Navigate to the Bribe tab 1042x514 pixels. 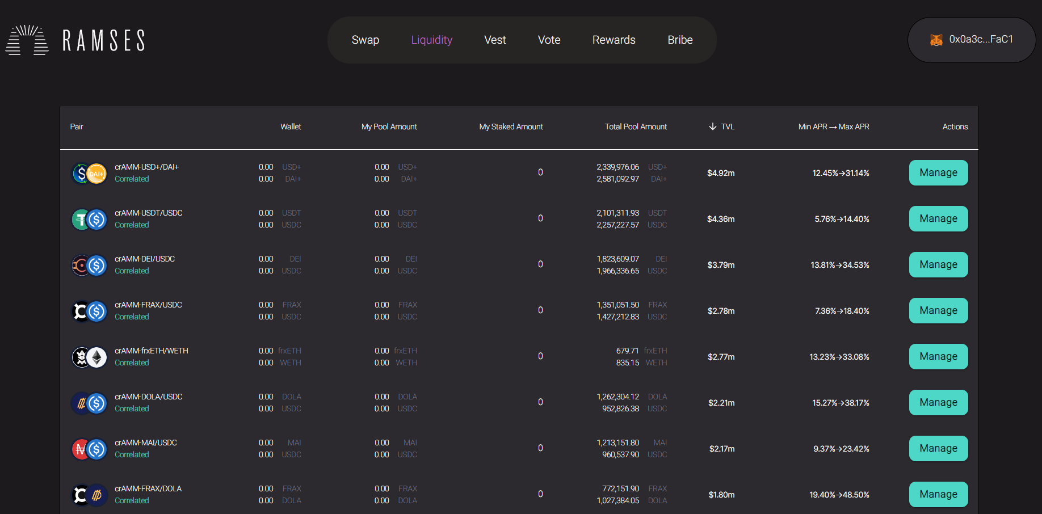point(680,40)
